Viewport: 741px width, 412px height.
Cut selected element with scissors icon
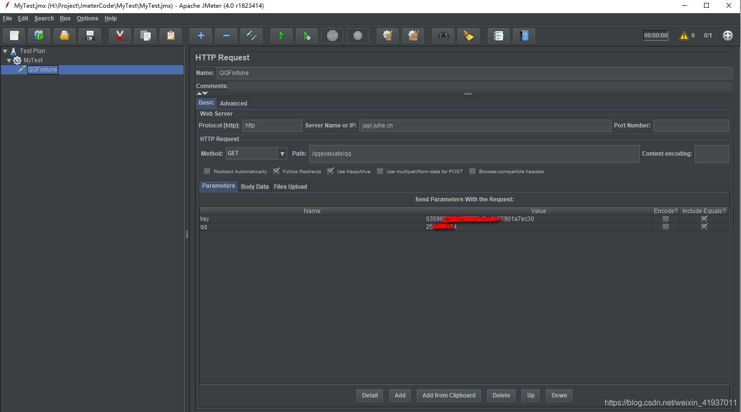pyautogui.click(x=120, y=36)
